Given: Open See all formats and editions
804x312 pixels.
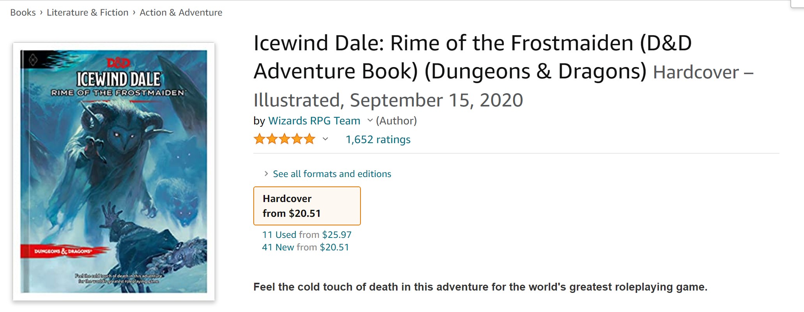Looking at the screenshot, I should [x=332, y=174].
